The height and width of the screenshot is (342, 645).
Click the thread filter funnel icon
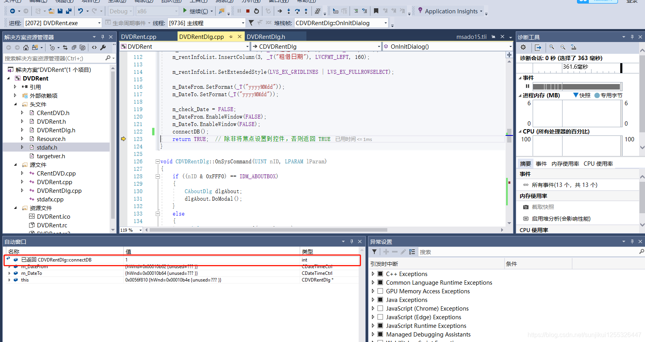(251, 23)
